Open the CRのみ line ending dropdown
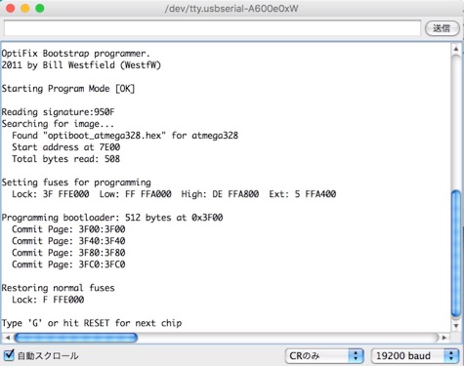 (324, 355)
